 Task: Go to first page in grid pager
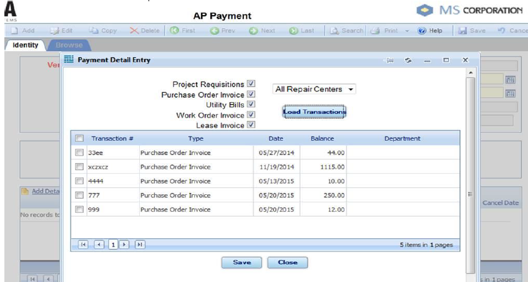point(83,245)
